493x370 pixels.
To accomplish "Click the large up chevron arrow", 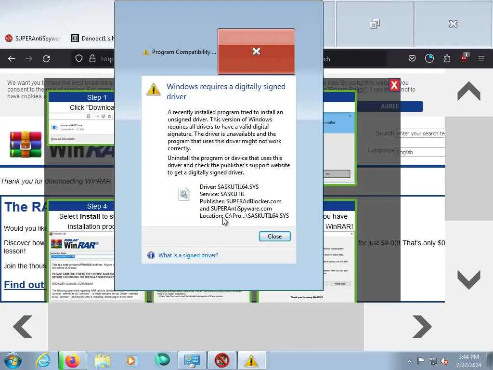I will point(469,91).
